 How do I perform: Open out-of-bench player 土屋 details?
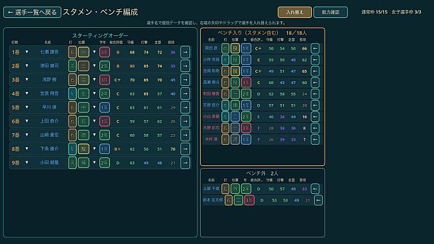click(211, 189)
